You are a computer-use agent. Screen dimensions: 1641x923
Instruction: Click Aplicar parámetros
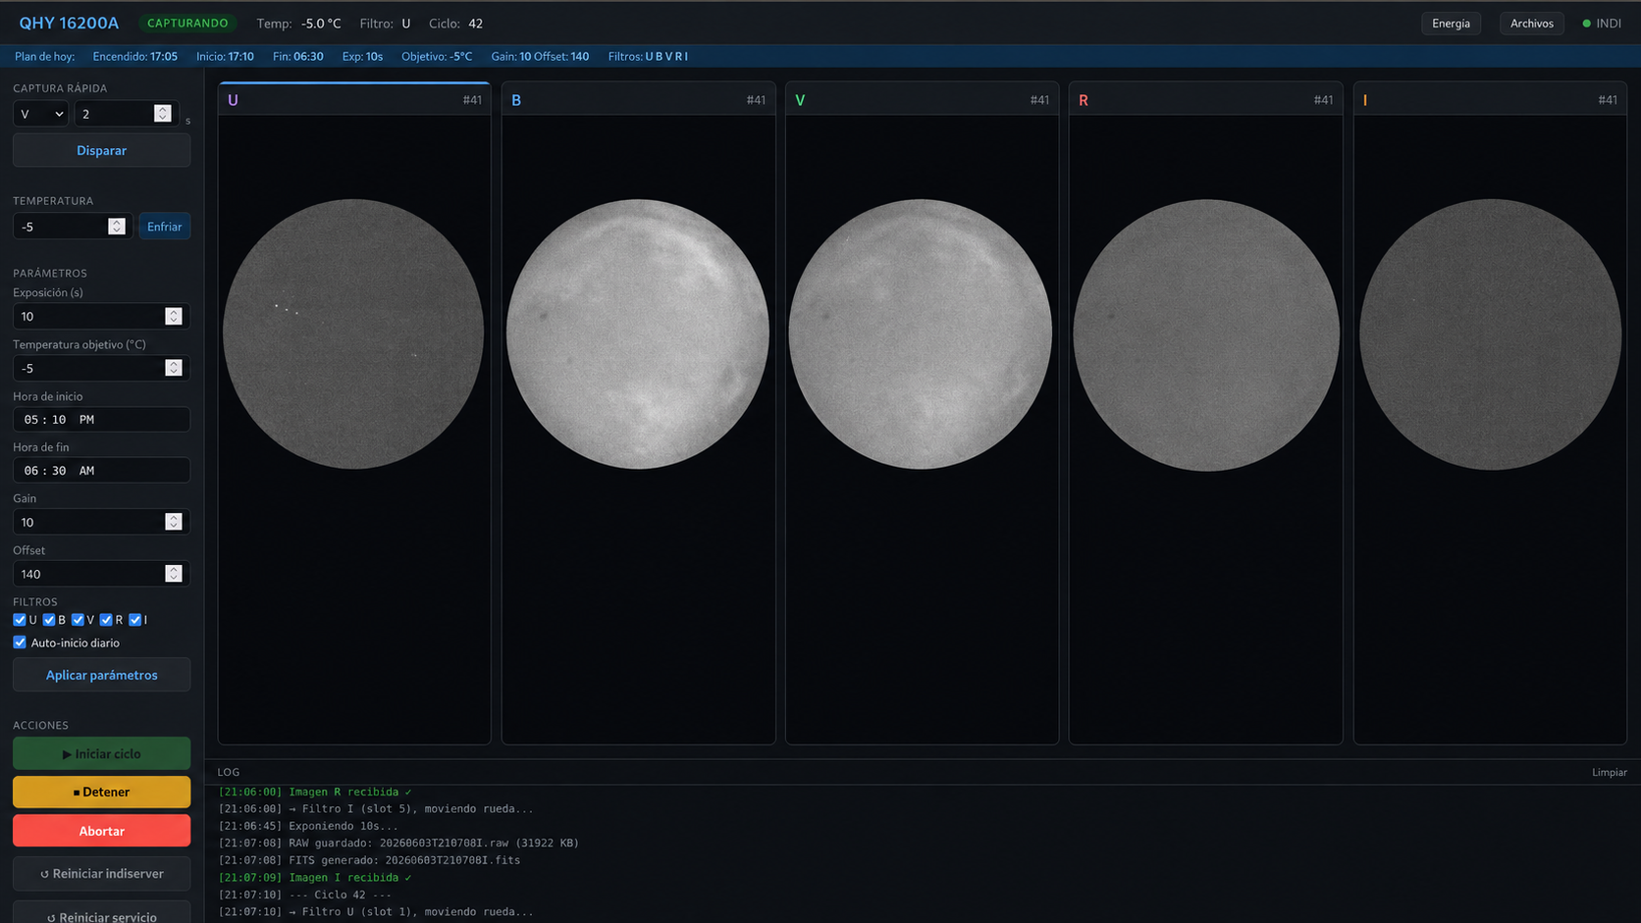coord(101,675)
